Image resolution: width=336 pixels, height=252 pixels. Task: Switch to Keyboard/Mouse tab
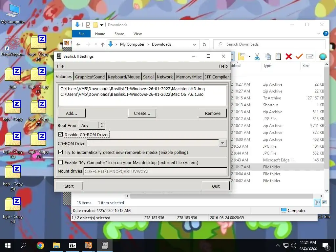pos(124,77)
